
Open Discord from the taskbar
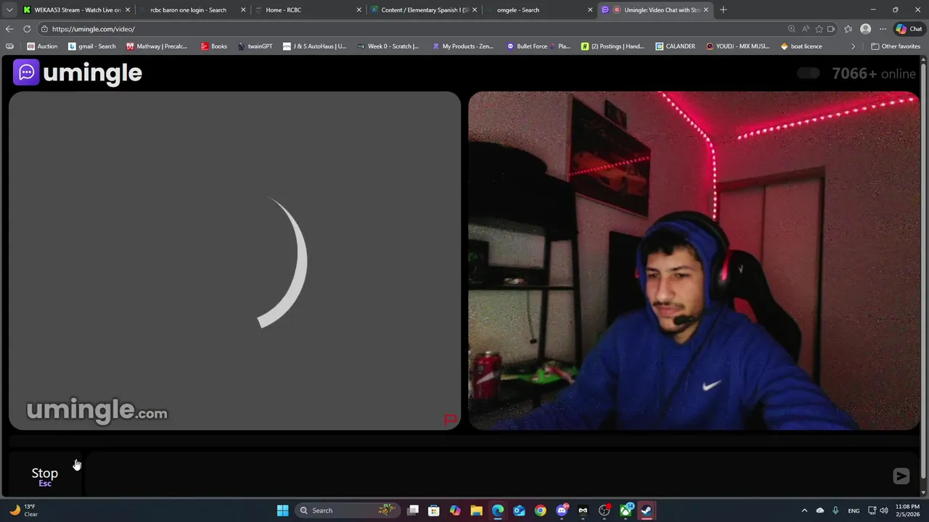coord(562,510)
